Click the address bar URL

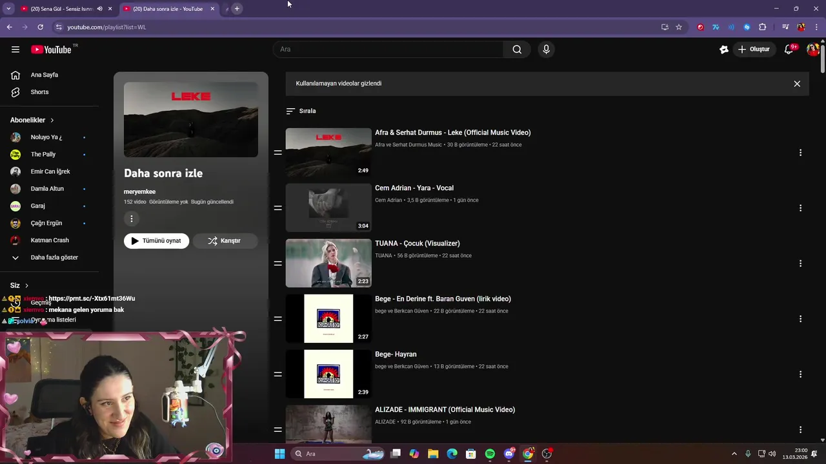[x=107, y=27]
